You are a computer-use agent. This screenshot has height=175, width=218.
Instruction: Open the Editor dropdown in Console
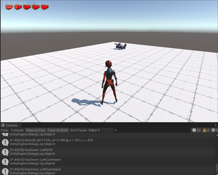94,130
